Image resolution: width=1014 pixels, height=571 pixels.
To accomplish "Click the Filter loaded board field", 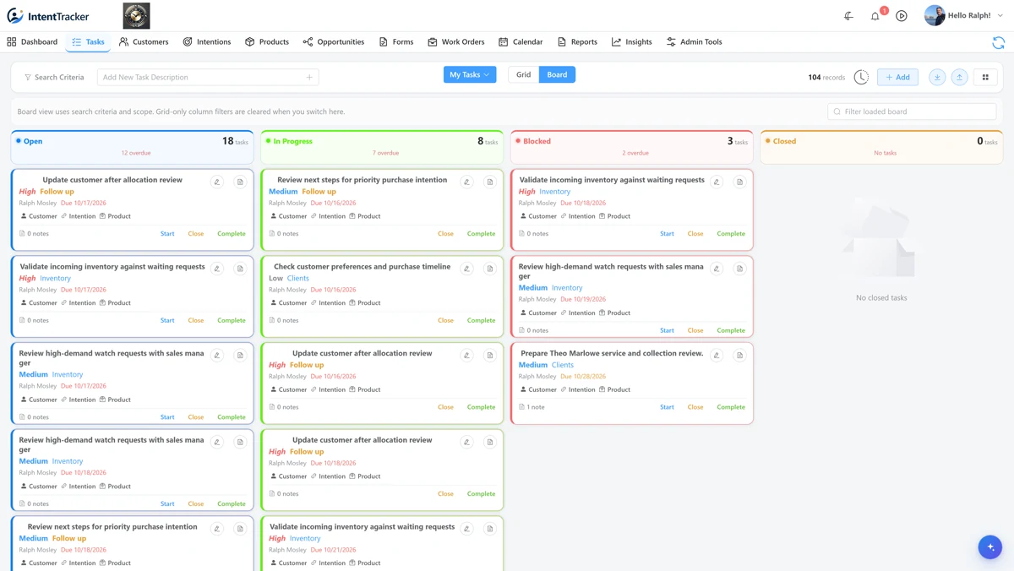I will 912,111.
